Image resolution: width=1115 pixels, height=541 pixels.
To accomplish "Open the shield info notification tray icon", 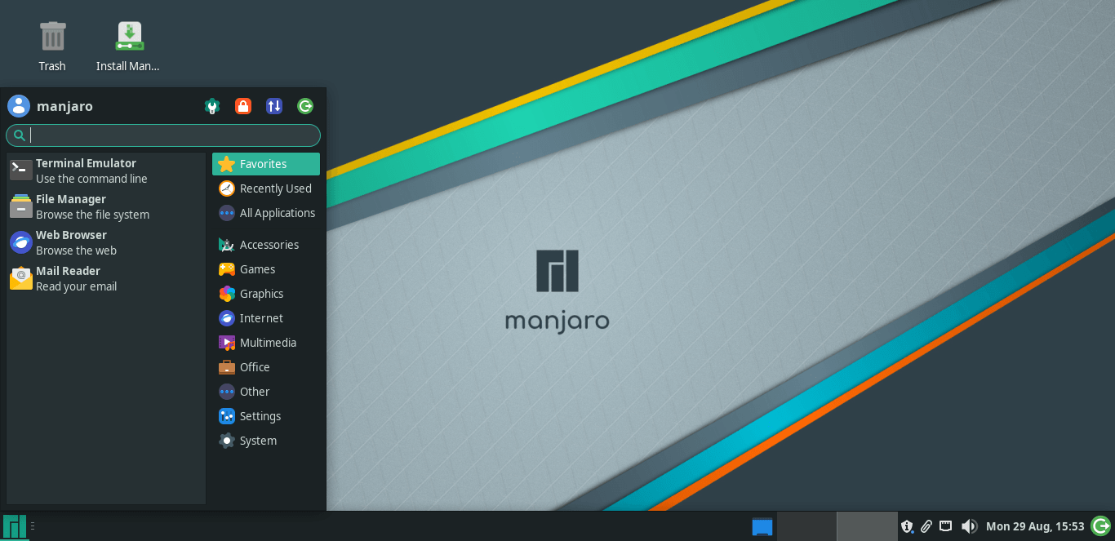I will pyautogui.click(x=907, y=526).
